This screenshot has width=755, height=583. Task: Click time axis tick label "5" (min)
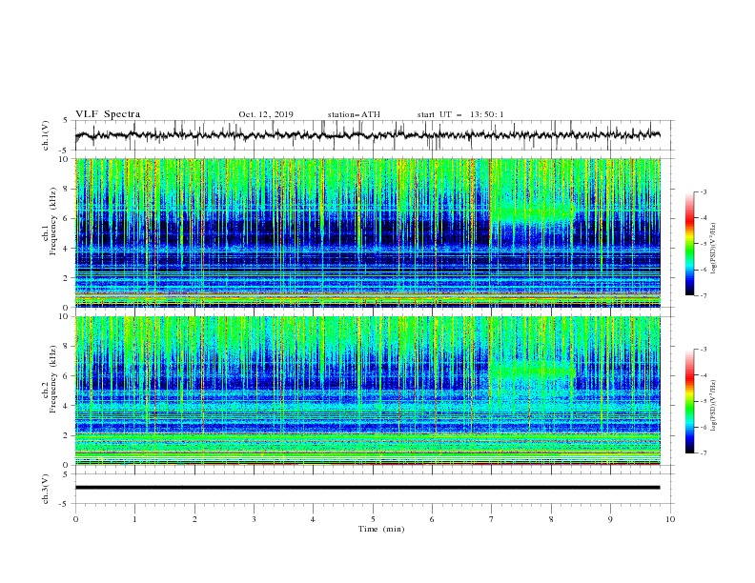click(x=373, y=519)
